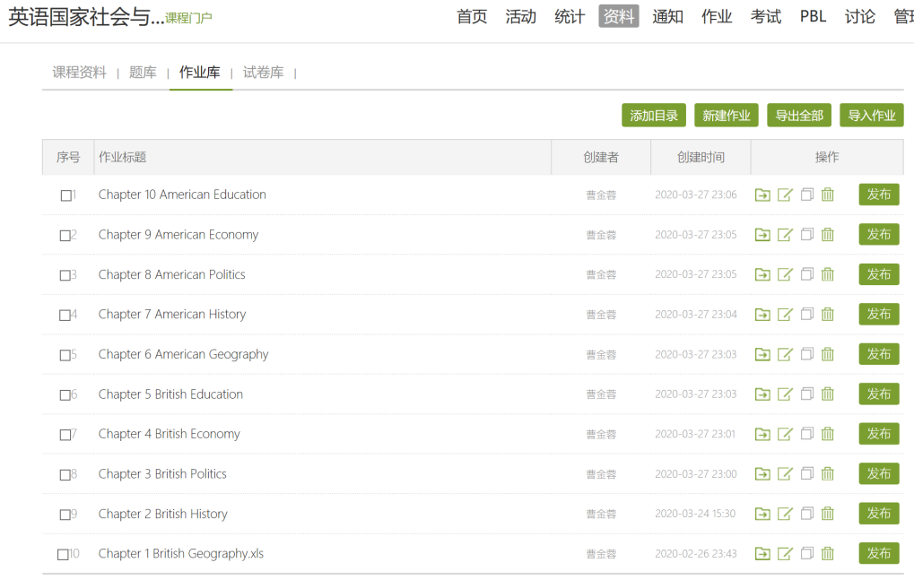The image size is (914, 580).
Task: Edit the Chapter 5 British Education assignment
Action: point(785,394)
